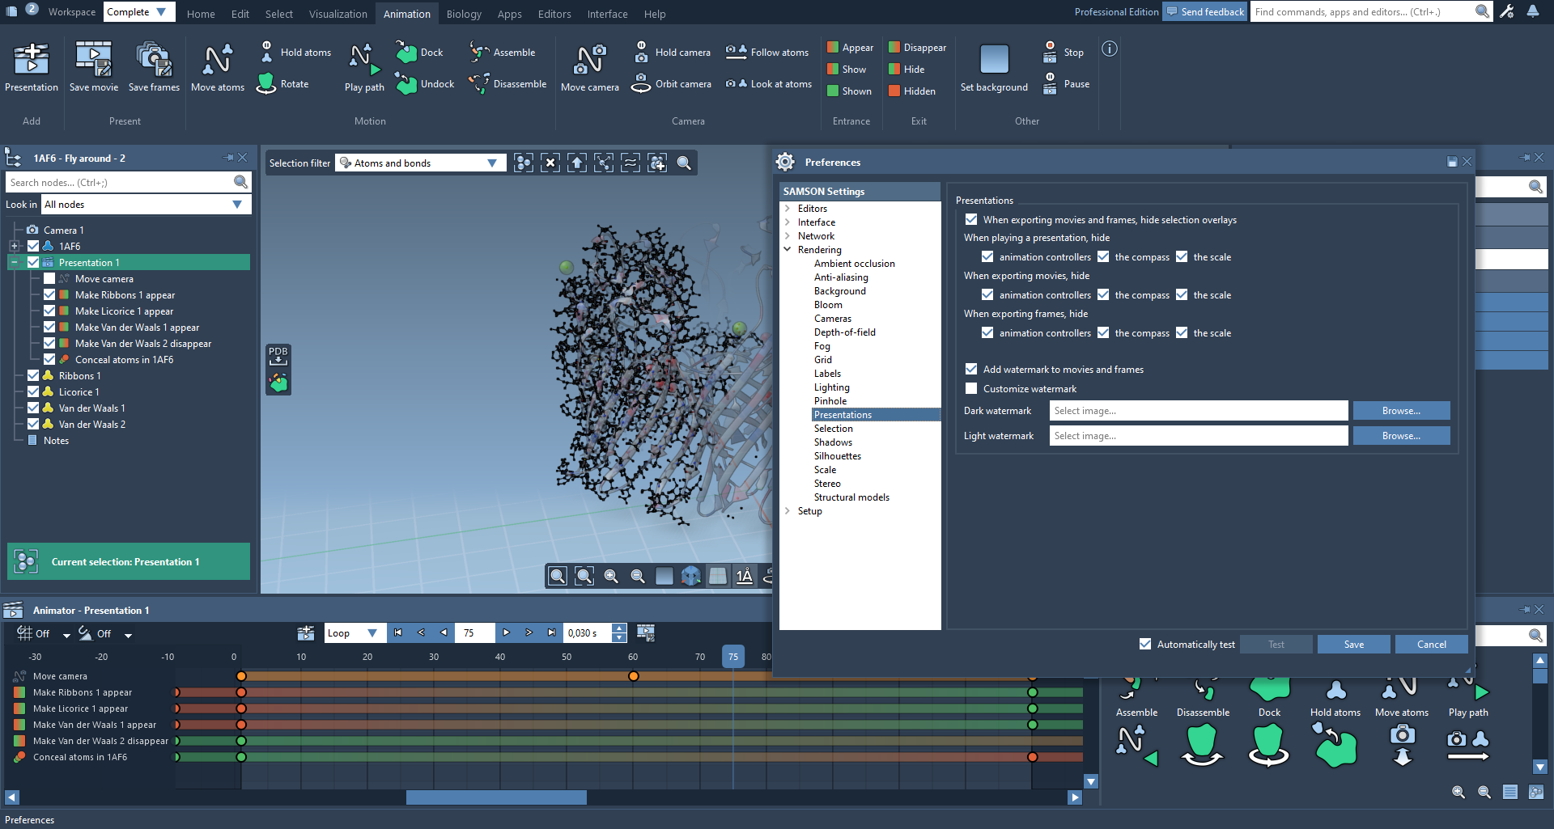Click Browse for Dark watermark image

[1401, 411]
